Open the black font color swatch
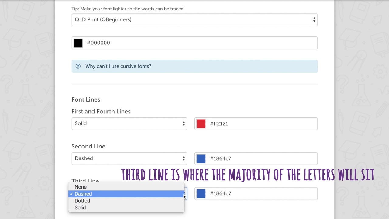Viewport: 389px width, 219px height. click(x=78, y=43)
